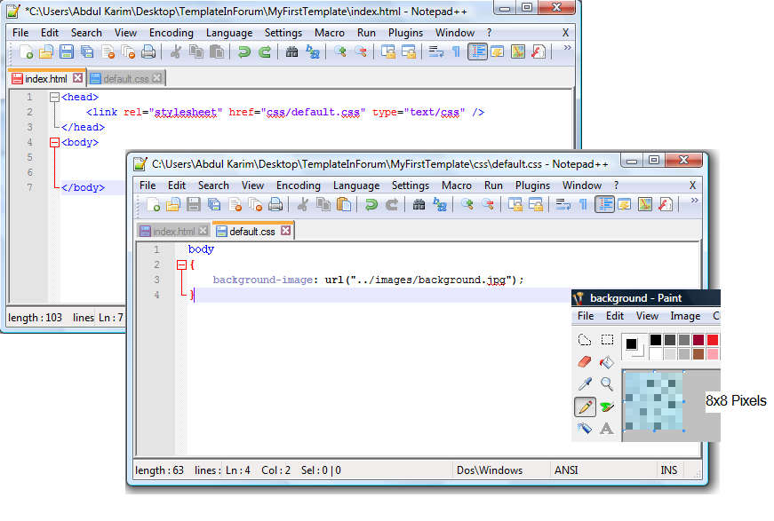Collapse the CSS body block fold marker
The width and height of the screenshot is (774, 521).
tap(182, 264)
